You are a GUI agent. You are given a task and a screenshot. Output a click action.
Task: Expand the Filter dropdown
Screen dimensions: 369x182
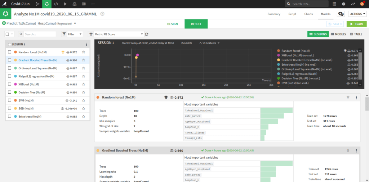pyautogui.click(x=72, y=34)
